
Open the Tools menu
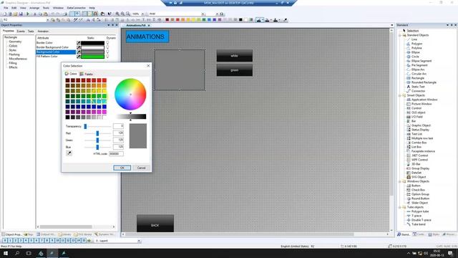(46, 8)
